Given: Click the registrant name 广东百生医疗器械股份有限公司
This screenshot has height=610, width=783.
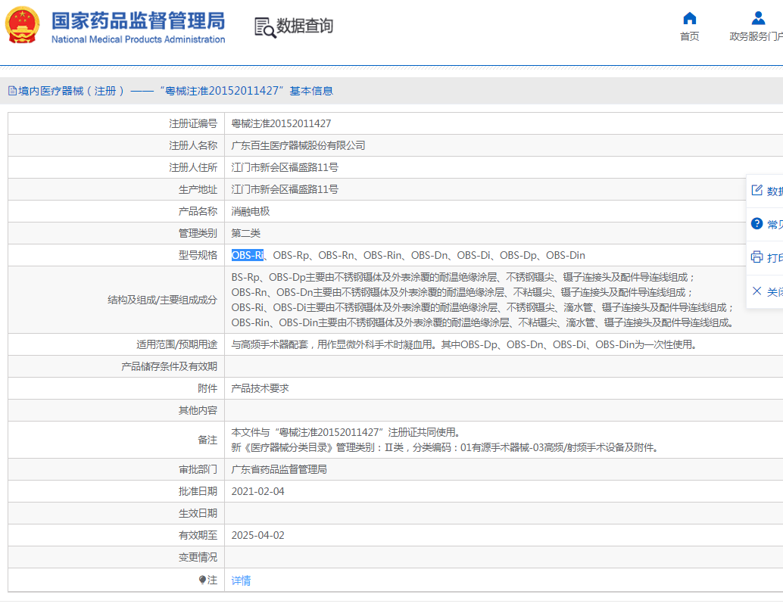Looking at the screenshot, I should [298, 145].
